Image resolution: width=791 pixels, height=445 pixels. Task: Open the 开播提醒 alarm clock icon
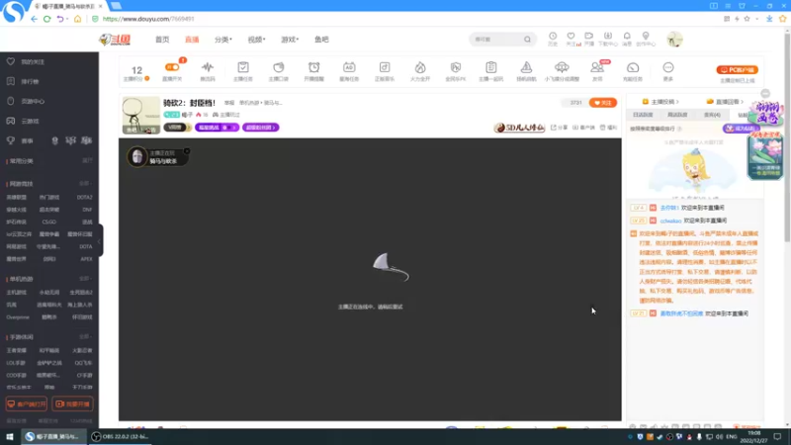tap(313, 67)
